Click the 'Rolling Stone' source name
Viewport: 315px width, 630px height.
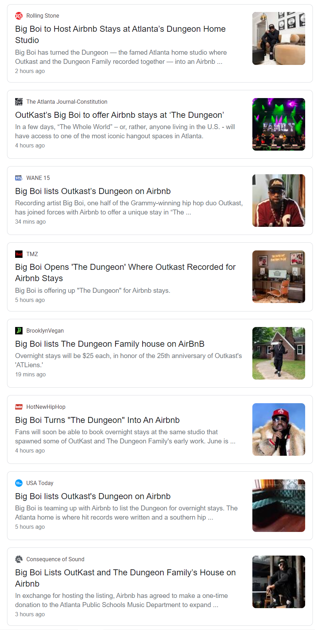(x=43, y=16)
